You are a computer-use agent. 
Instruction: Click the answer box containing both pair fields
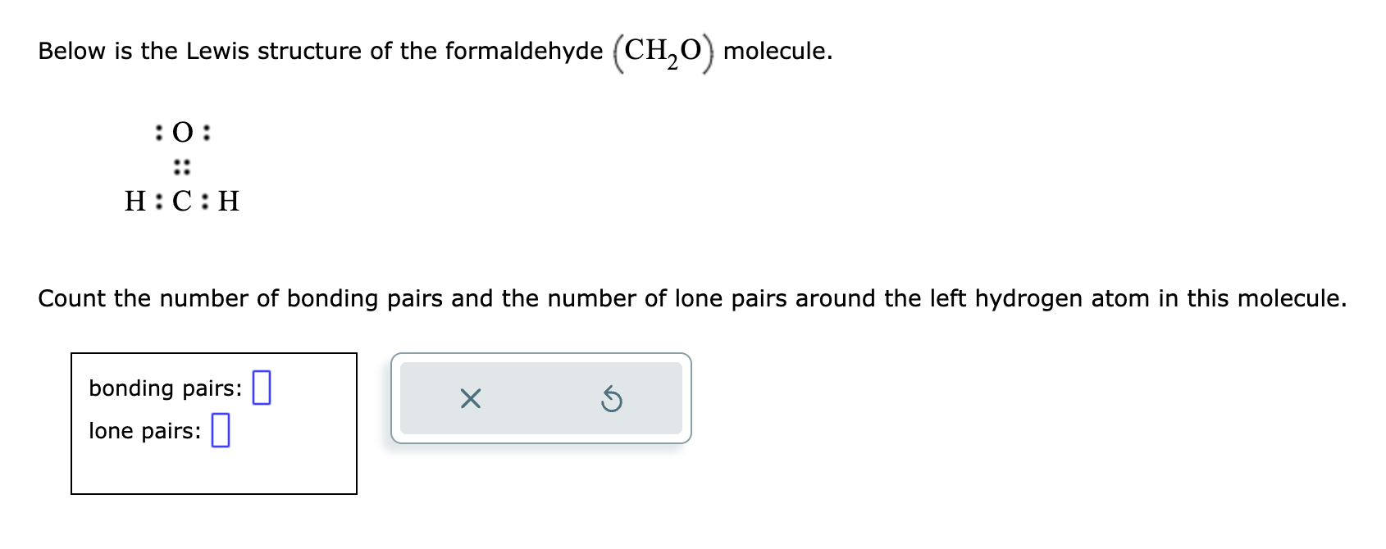click(x=215, y=423)
